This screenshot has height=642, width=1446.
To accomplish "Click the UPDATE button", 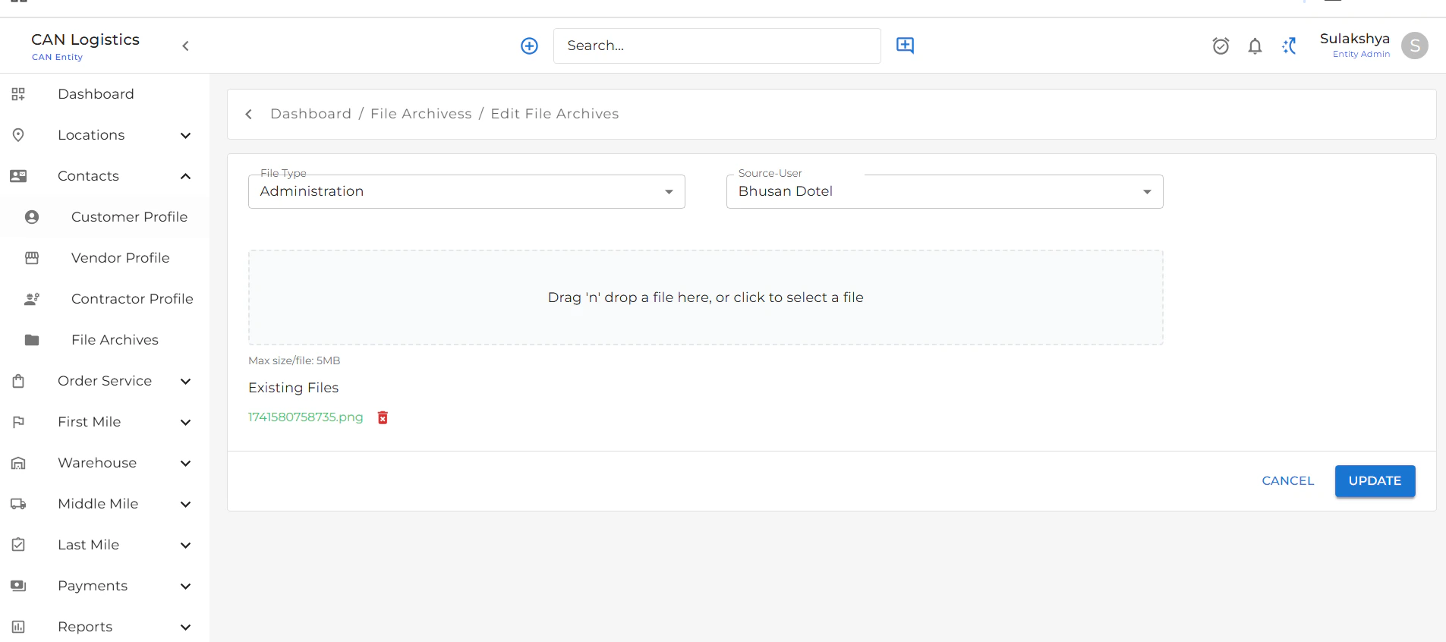I will pyautogui.click(x=1375, y=481).
